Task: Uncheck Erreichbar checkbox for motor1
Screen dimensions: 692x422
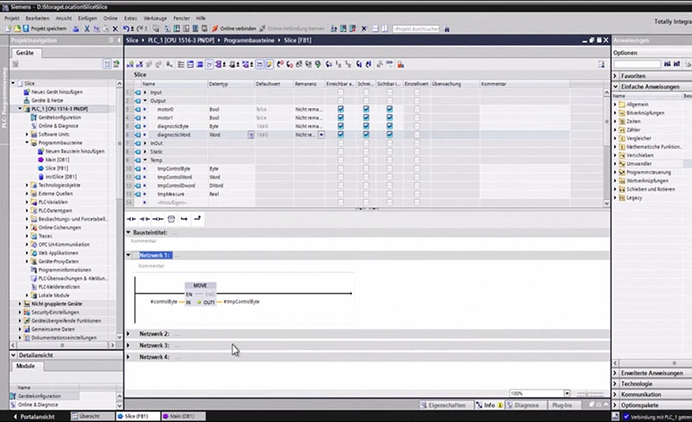Action: coord(341,118)
